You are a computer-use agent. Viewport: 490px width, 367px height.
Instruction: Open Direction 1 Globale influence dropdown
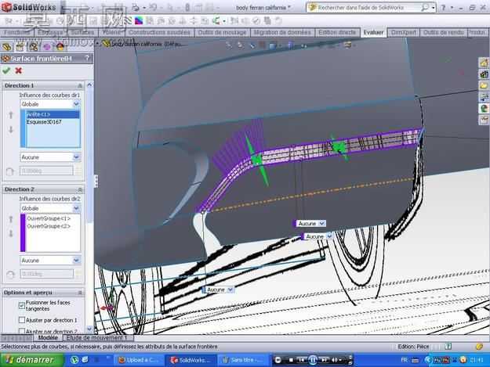click(76, 104)
